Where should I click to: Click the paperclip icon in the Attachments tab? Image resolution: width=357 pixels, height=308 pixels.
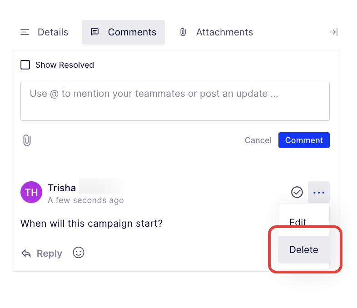point(183,32)
